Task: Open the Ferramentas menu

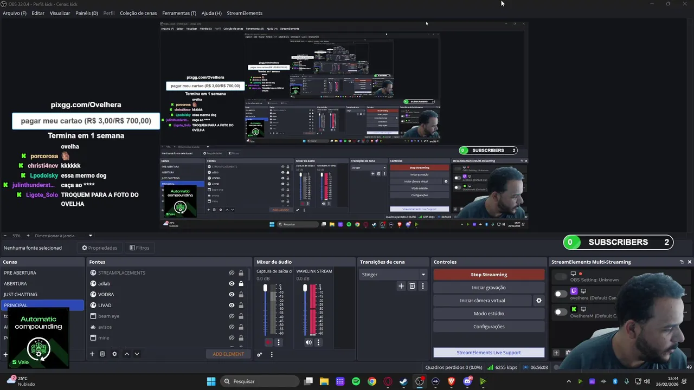Action: pyautogui.click(x=179, y=13)
